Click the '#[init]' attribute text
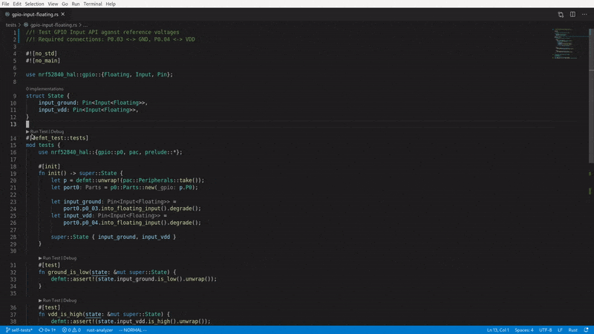This screenshot has width=594, height=334. [x=49, y=166]
